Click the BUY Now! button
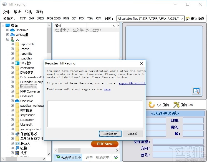The width and height of the screenshot is (207, 162). pyautogui.click(x=105, y=144)
